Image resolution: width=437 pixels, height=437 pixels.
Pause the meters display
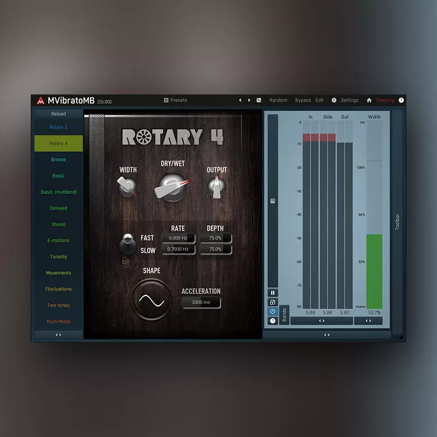(273, 292)
